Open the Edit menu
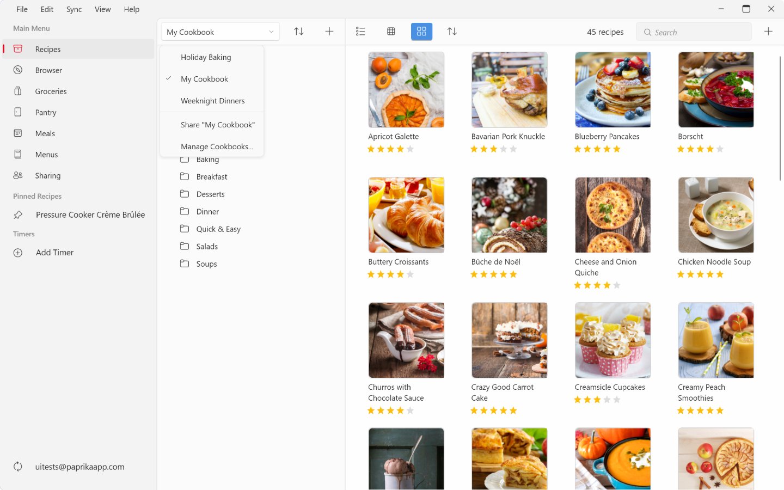The image size is (784, 490). tap(47, 9)
